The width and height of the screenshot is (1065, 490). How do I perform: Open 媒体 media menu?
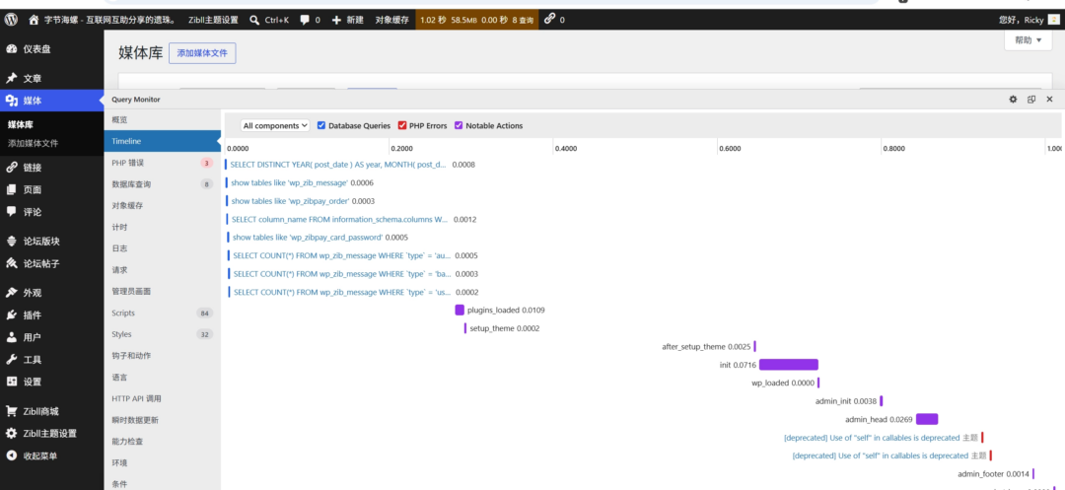51,101
